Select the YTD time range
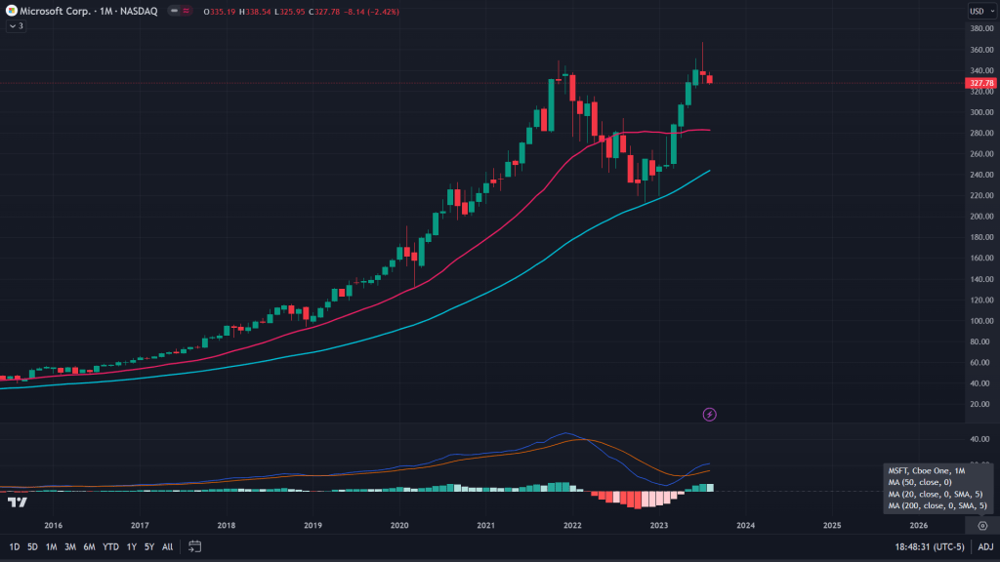The height and width of the screenshot is (562, 1000). pos(108,546)
